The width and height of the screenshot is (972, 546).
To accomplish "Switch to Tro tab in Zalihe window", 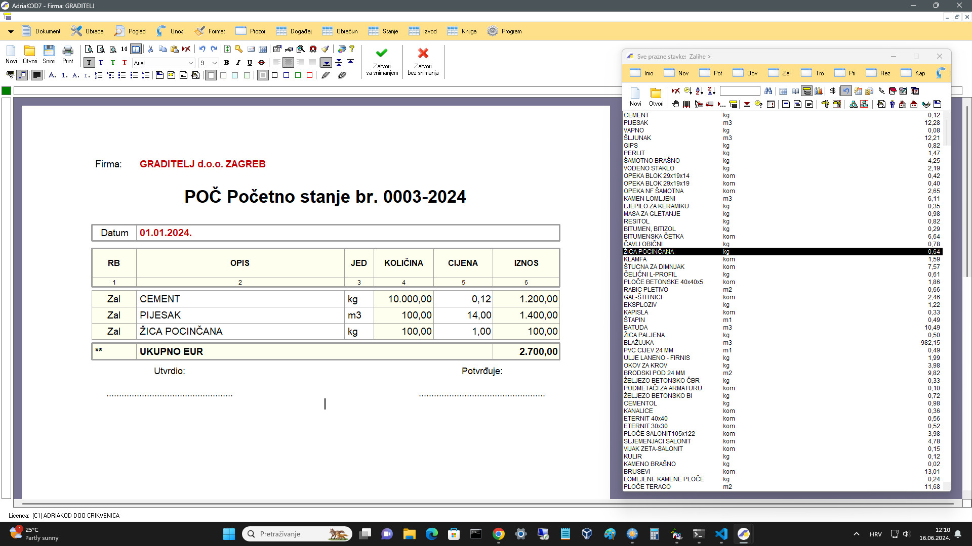I will pyautogui.click(x=813, y=73).
